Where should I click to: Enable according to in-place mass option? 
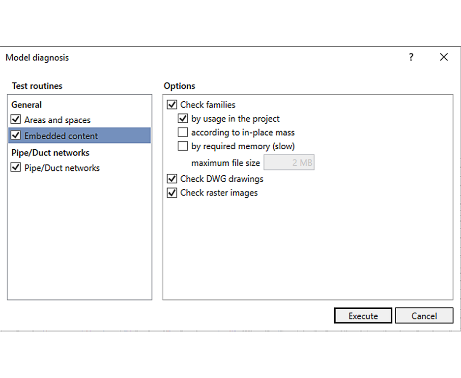(x=183, y=132)
